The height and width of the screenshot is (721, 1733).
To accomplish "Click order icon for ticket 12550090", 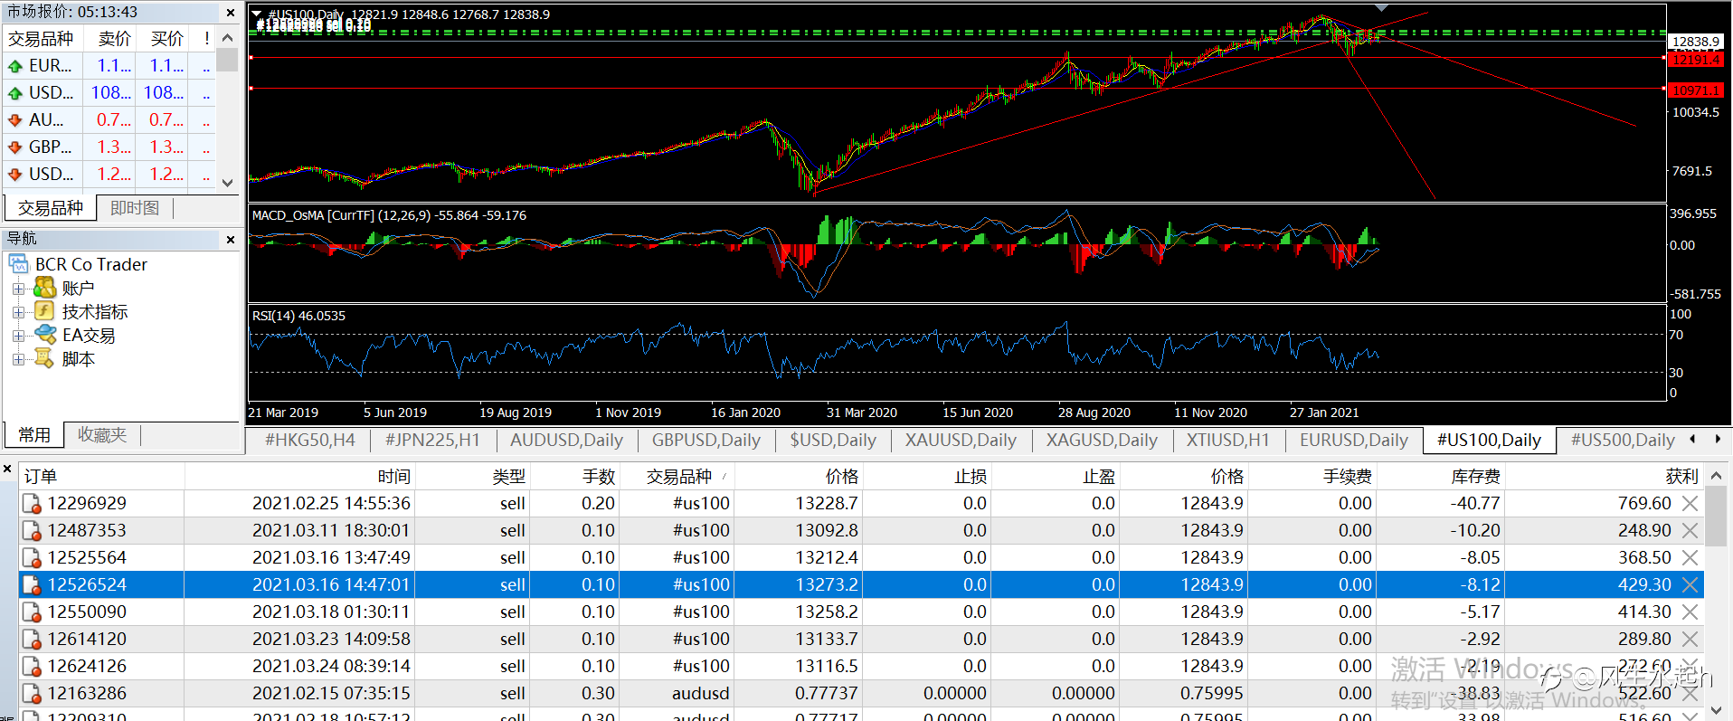I will (32, 612).
